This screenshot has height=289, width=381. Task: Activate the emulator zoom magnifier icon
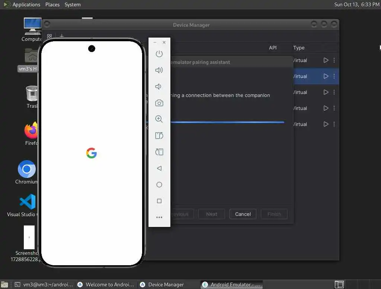159,119
